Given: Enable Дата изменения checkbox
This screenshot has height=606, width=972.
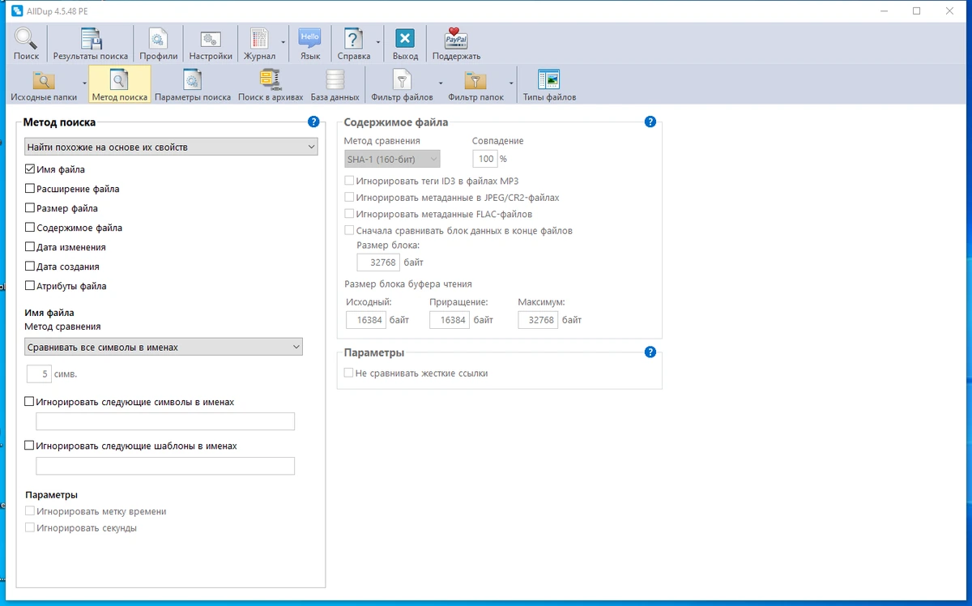Looking at the screenshot, I should pyautogui.click(x=30, y=247).
